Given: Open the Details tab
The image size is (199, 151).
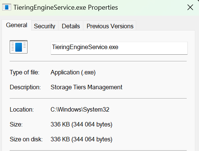Looking at the screenshot, I should (71, 26).
